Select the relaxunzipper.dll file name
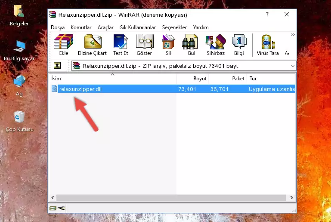Image resolution: width=331 pixels, height=222 pixels. pyautogui.click(x=80, y=89)
